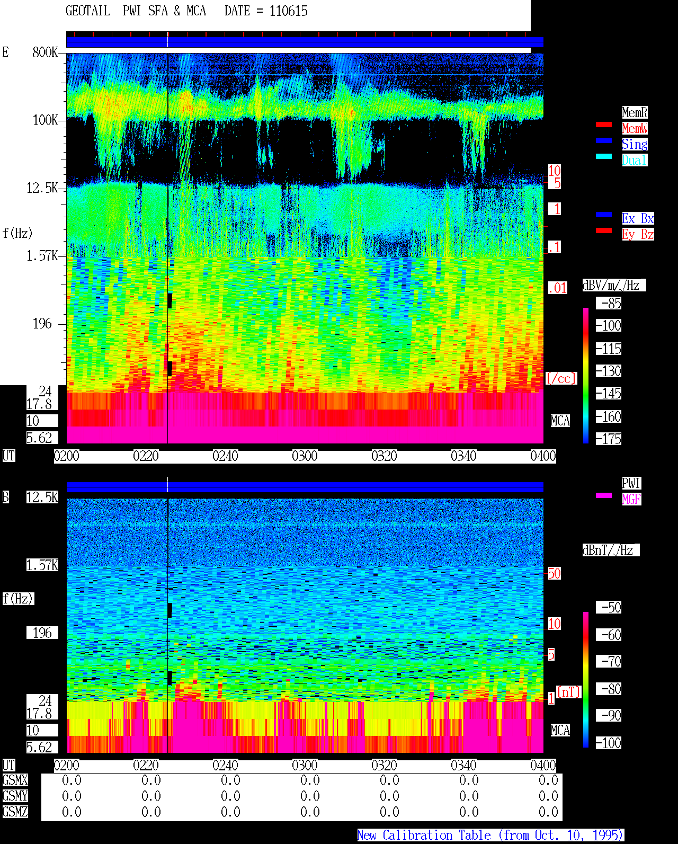Click the red Ey Bz legend swatch
The height and width of the screenshot is (844, 678).
click(x=604, y=230)
